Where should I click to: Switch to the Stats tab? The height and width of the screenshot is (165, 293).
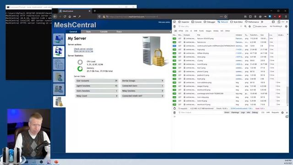click(x=88, y=32)
